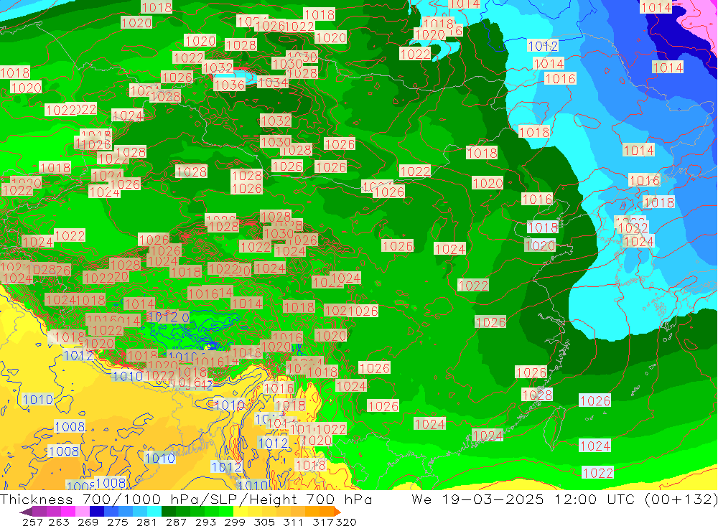Screen dimensions: 718x526
Task: Click the 311 legend value
Action: coord(293,522)
